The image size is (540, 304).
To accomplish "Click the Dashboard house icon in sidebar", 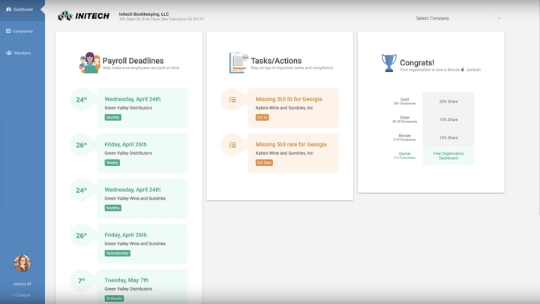I will [x=8, y=10].
